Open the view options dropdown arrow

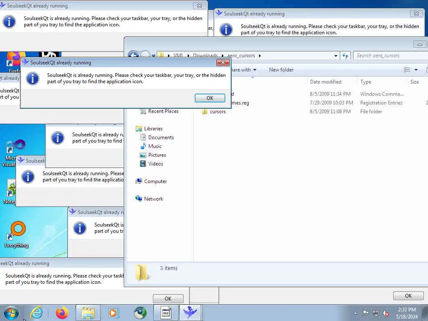tap(416, 70)
